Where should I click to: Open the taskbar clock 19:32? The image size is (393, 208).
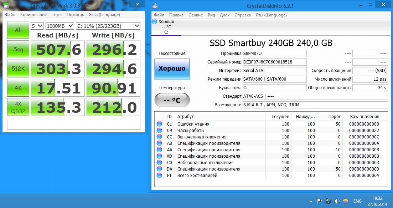coord(377,201)
